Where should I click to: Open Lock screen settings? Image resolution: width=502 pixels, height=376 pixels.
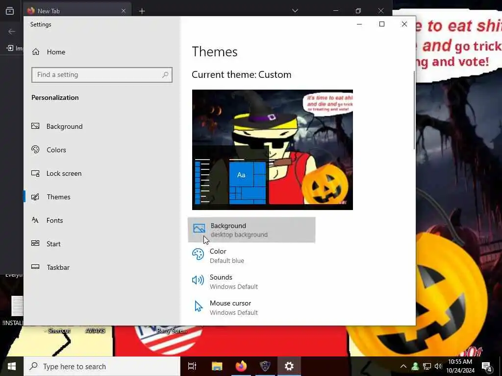click(x=102, y=173)
